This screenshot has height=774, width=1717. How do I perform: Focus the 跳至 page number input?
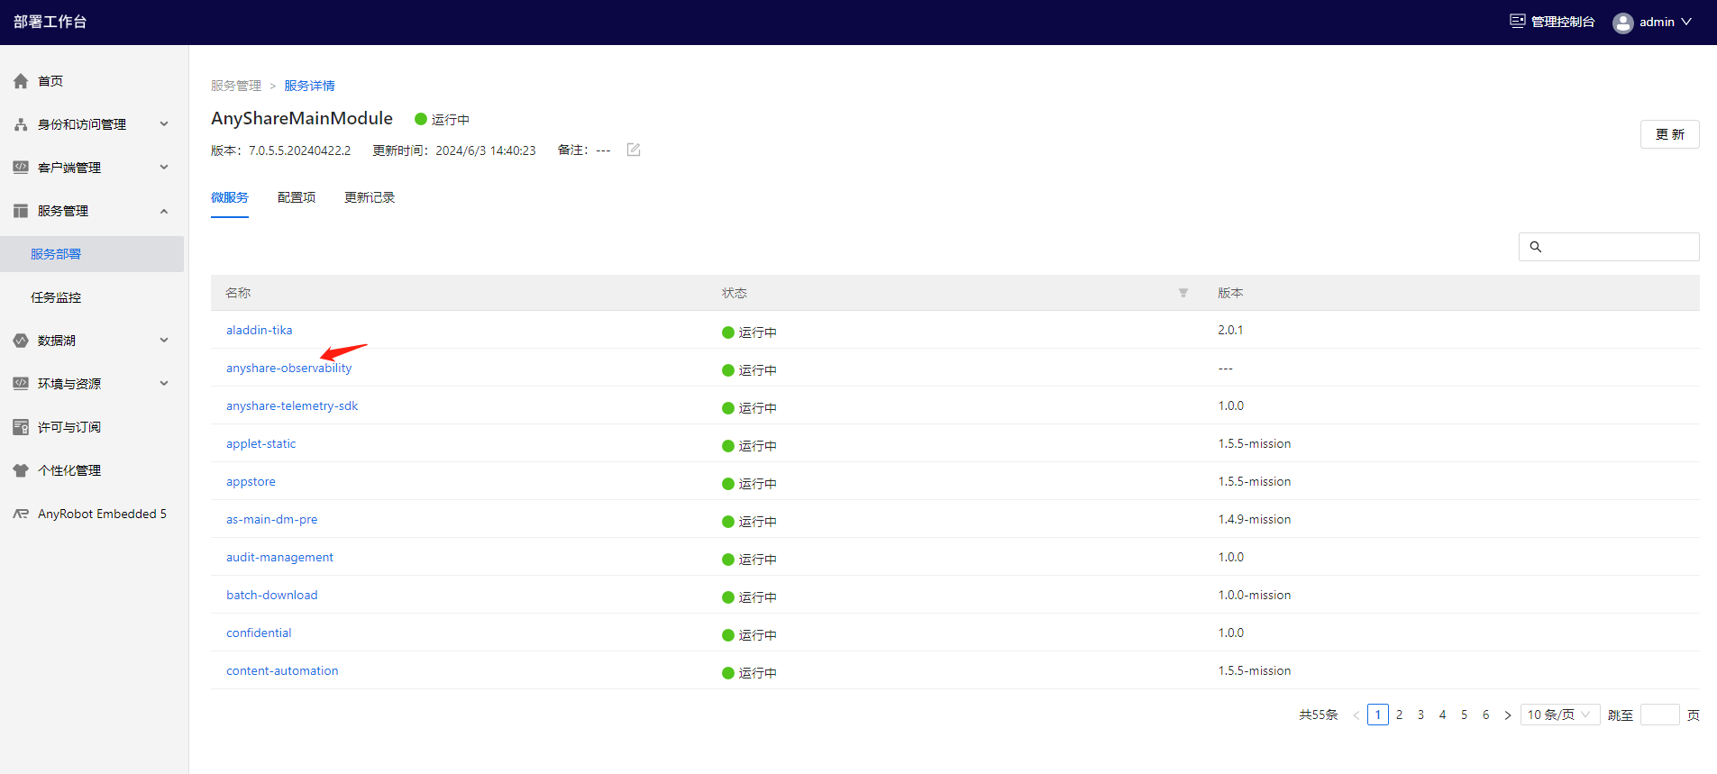[x=1660, y=715]
